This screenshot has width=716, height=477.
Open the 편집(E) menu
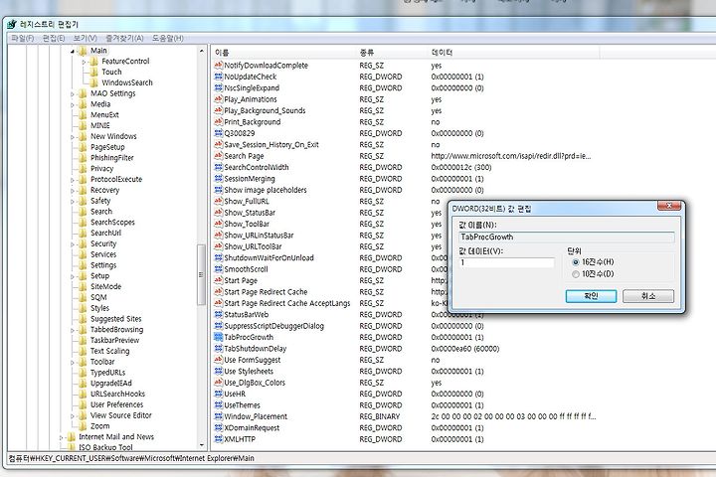pos(54,39)
